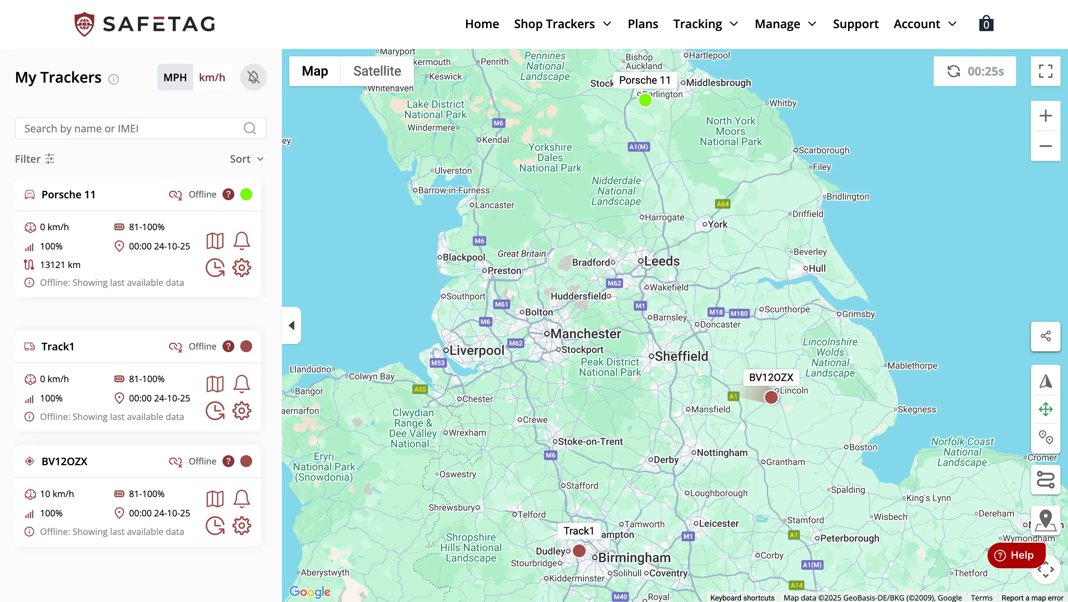The width and height of the screenshot is (1068, 602).
Task: Show Porsche 11 on the map view
Action: click(215, 241)
